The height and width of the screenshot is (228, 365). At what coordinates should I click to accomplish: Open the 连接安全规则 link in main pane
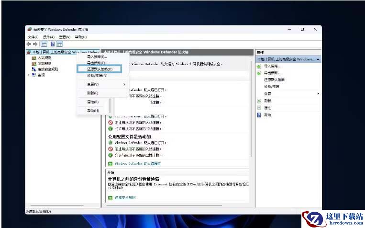[125, 197]
